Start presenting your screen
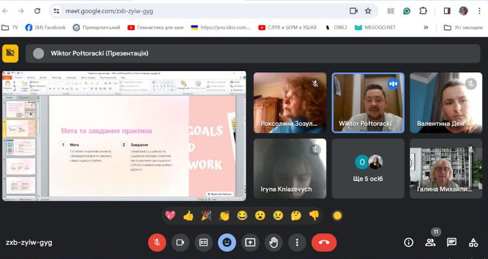 (250, 242)
